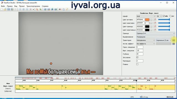Click the note edit icon in the toolbar
Screen dimensions: 177x99
click(x=67, y=9)
